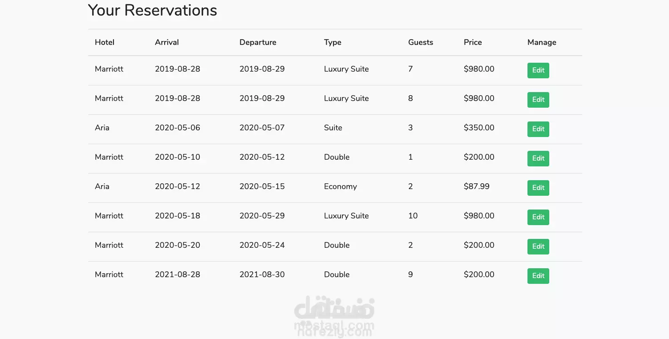
Task: Click the Your Reservations heading
Action: [153, 10]
